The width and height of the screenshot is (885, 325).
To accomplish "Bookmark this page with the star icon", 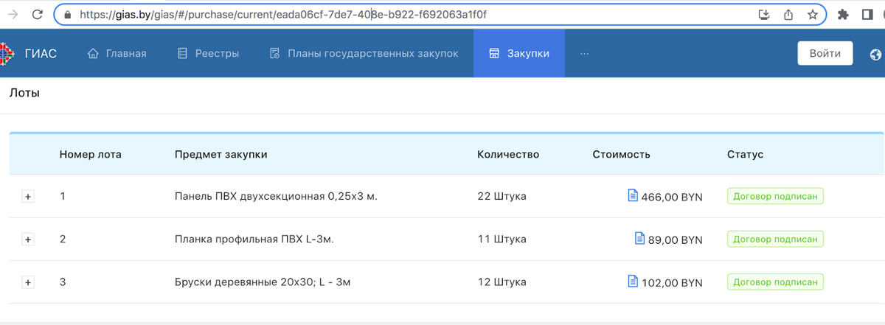I will [x=812, y=14].
